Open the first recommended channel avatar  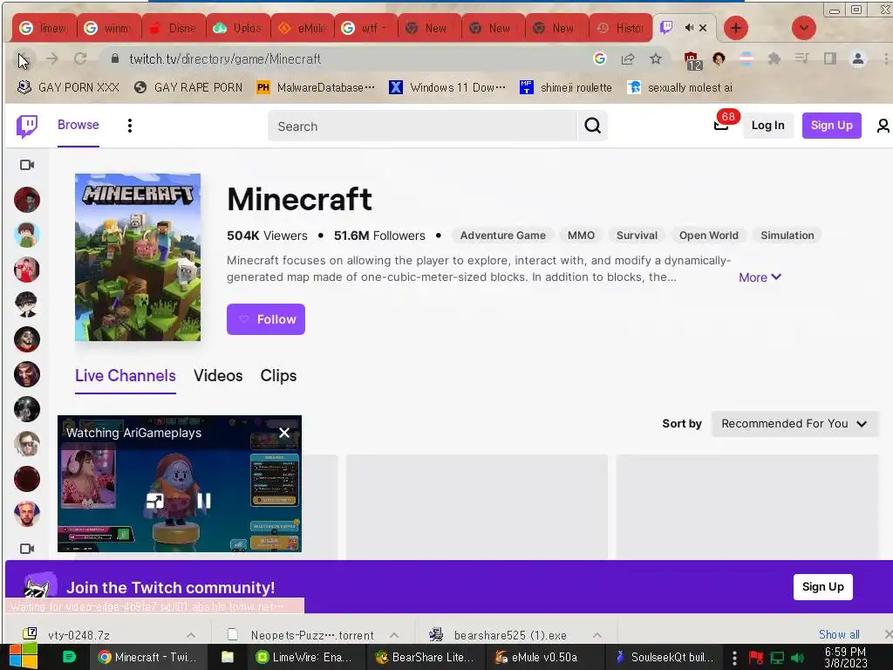(27, 200)
